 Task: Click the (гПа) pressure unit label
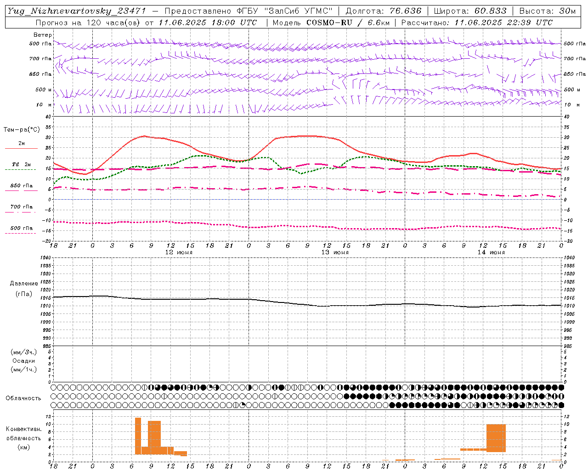click(x=24, y=294)
